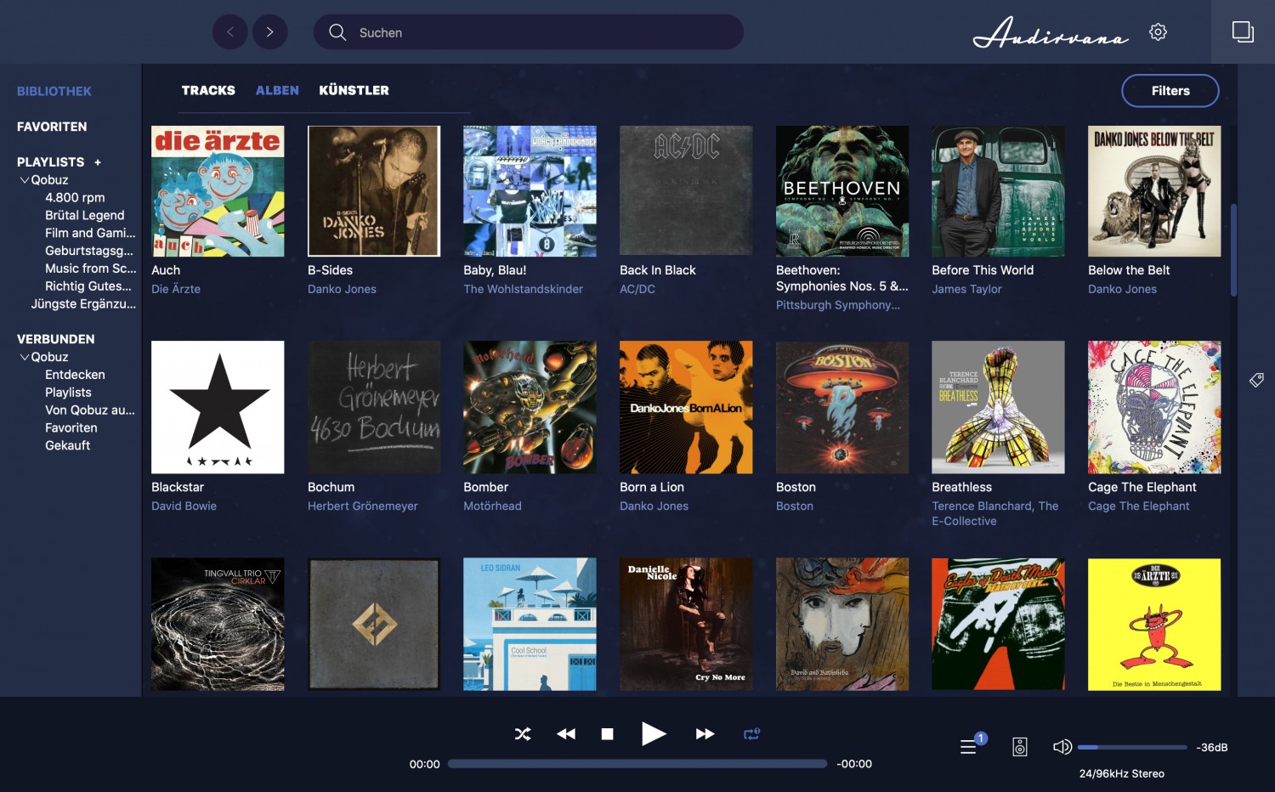Screen dimensions: 1275x792
Task: Open the Film and Gami... playlist
Action: click(x=90, y=233)
